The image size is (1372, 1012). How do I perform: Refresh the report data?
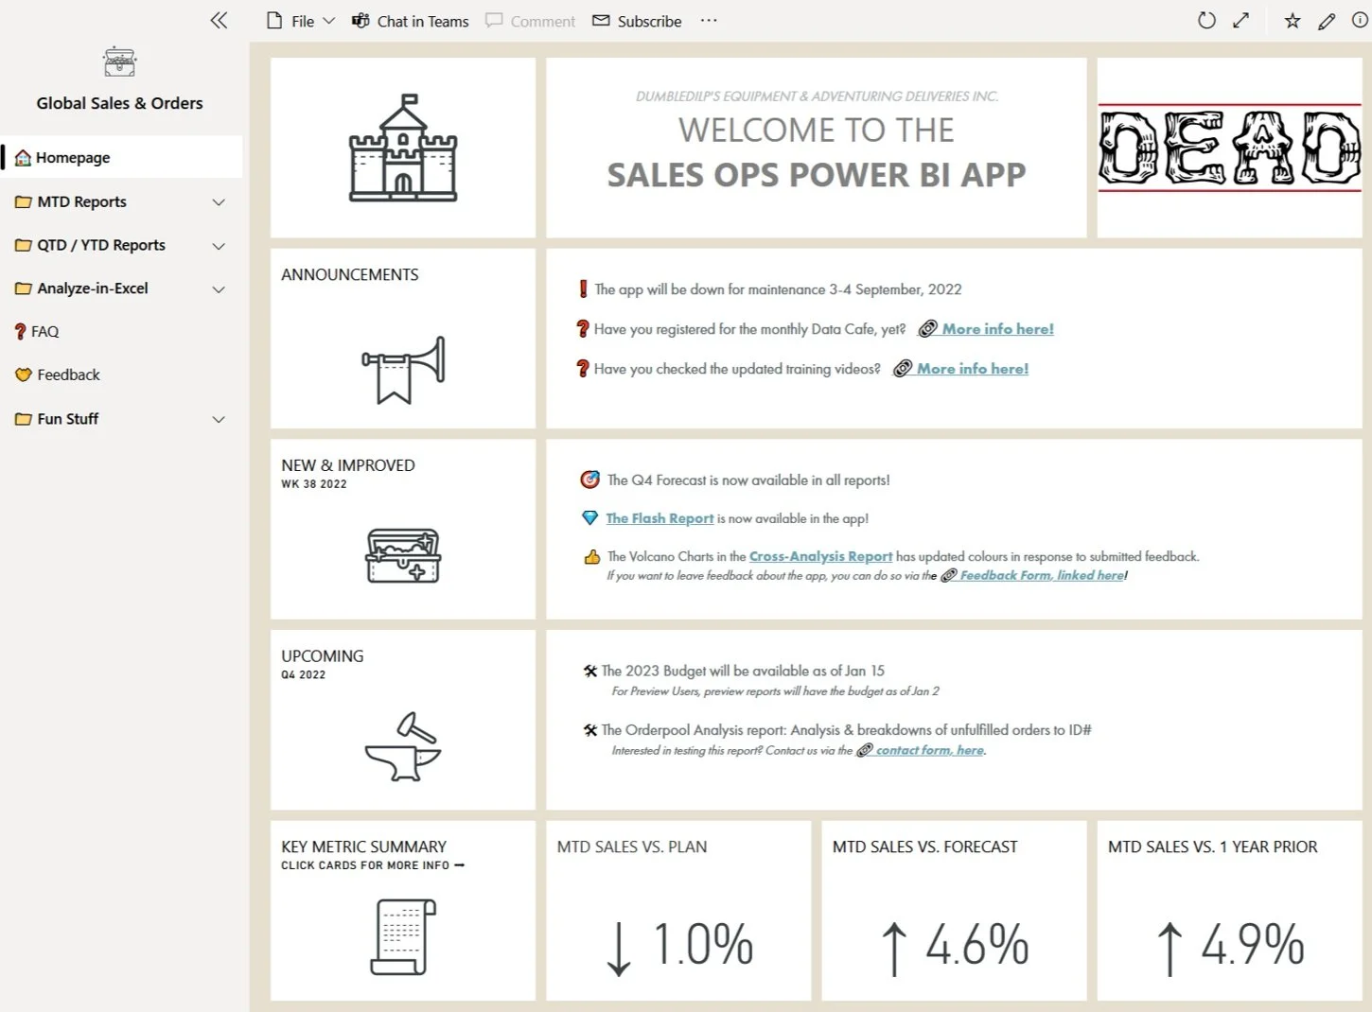coord(1205,20)
